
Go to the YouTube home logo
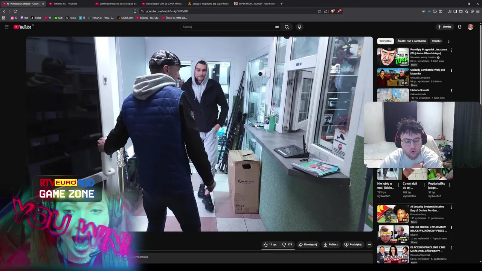[x=23, y=27]
